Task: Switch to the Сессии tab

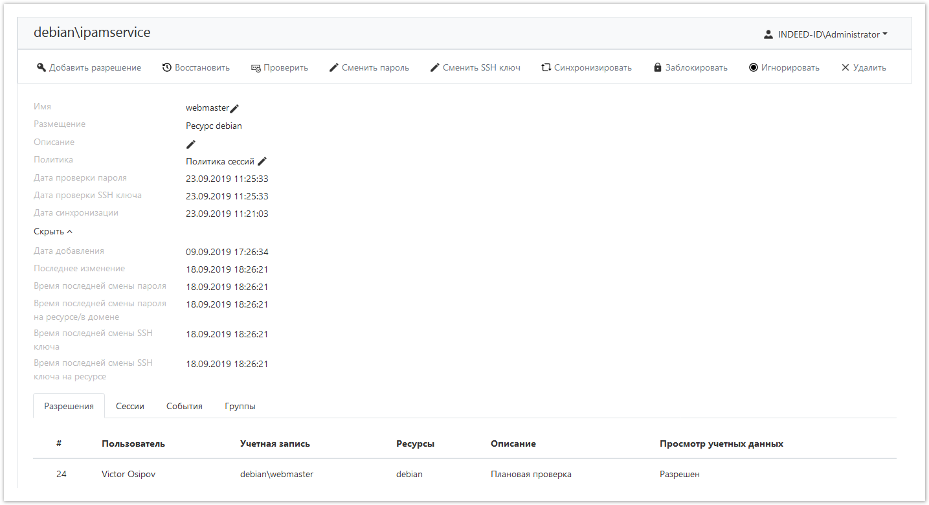Action: tap(129, 406)
